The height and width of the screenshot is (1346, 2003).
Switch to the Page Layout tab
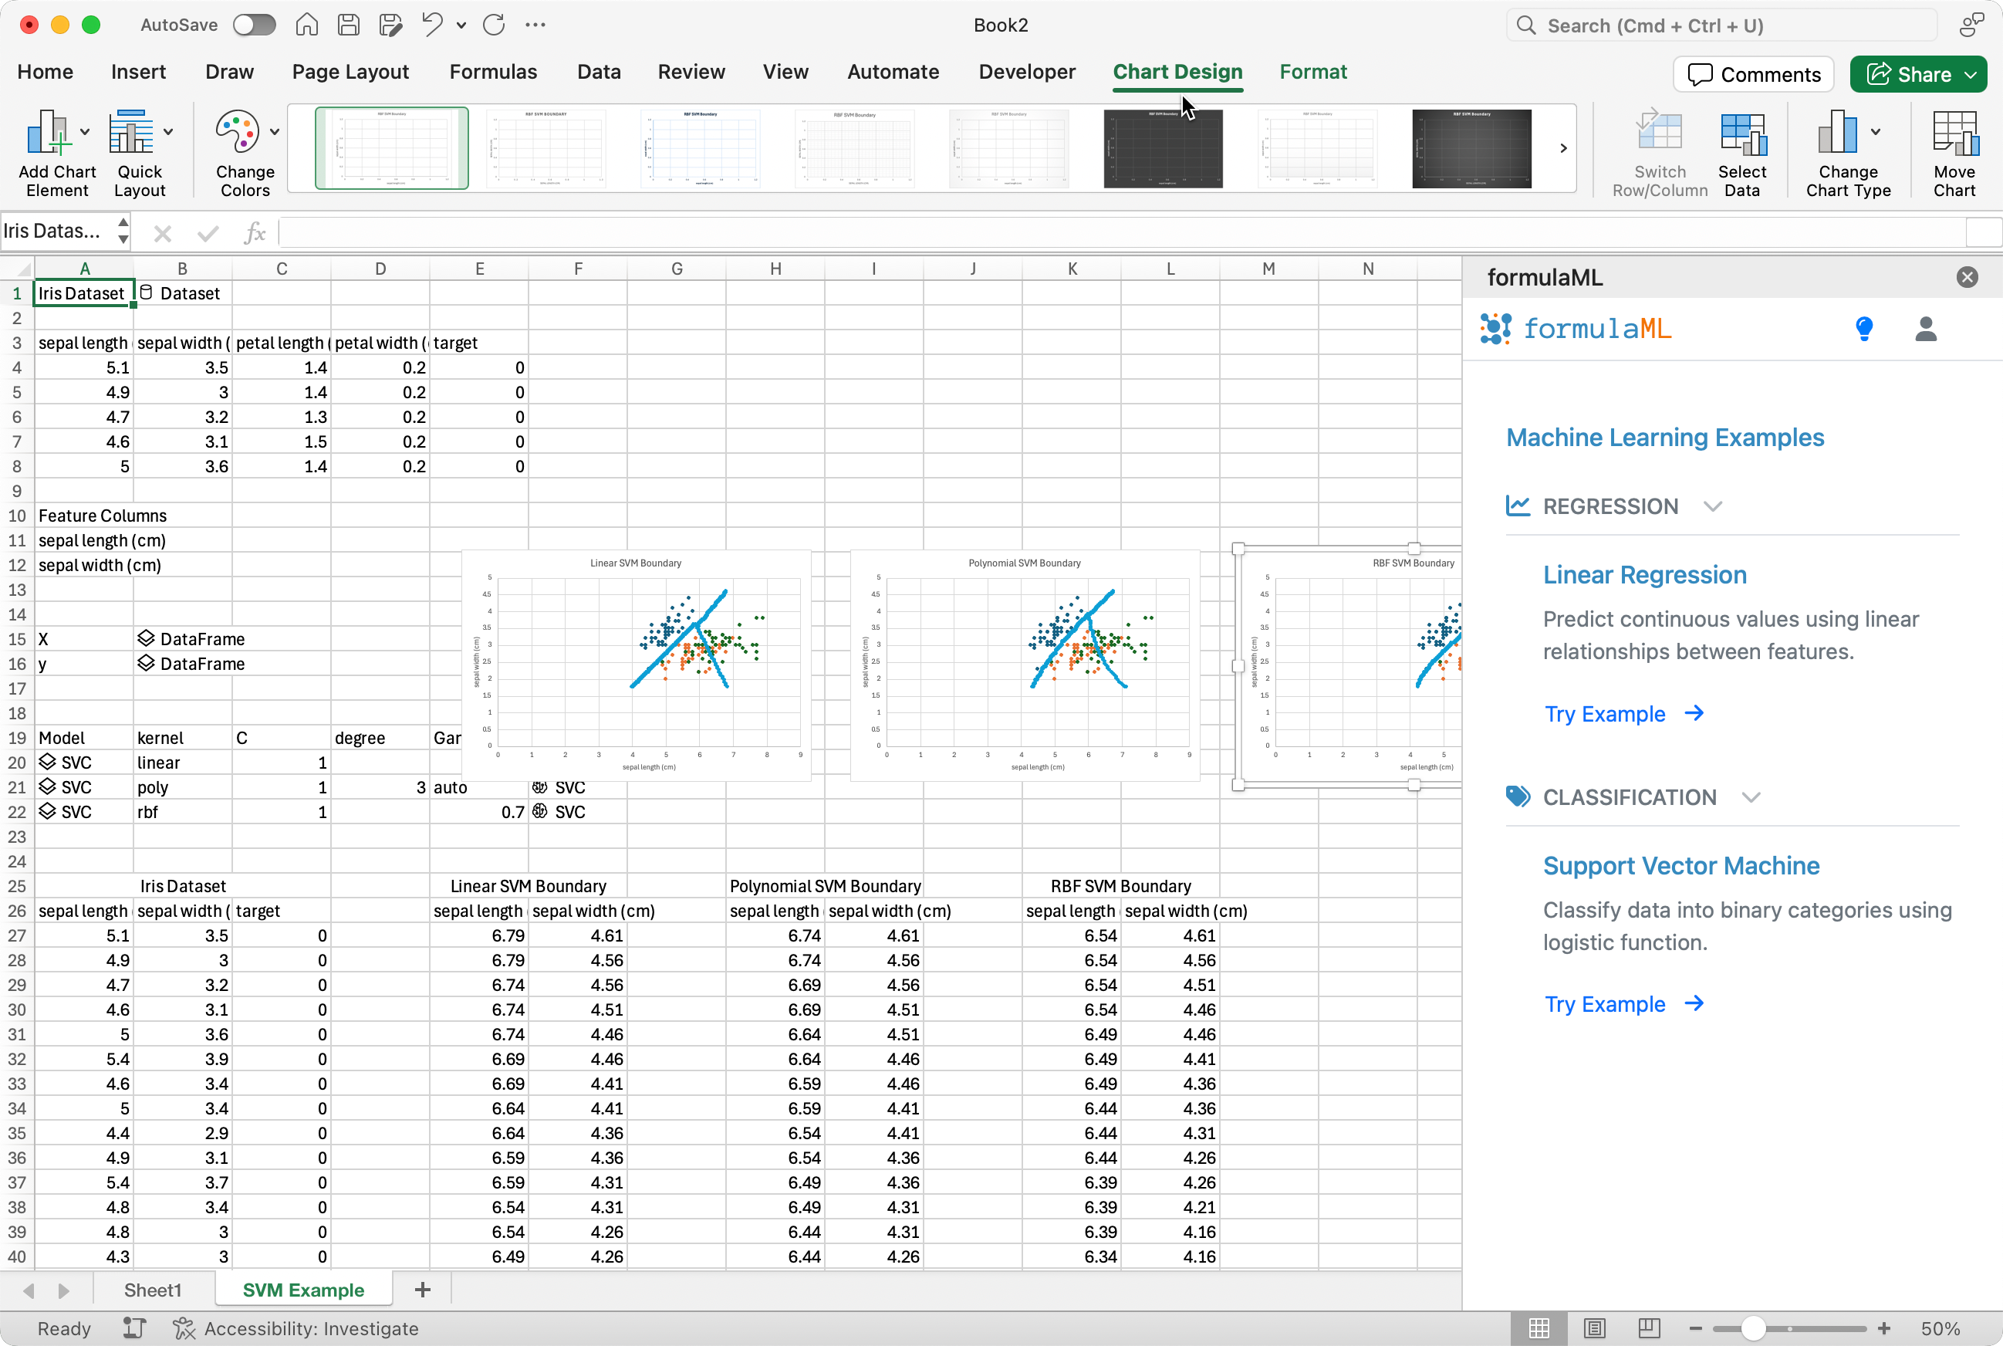(350, 72)
